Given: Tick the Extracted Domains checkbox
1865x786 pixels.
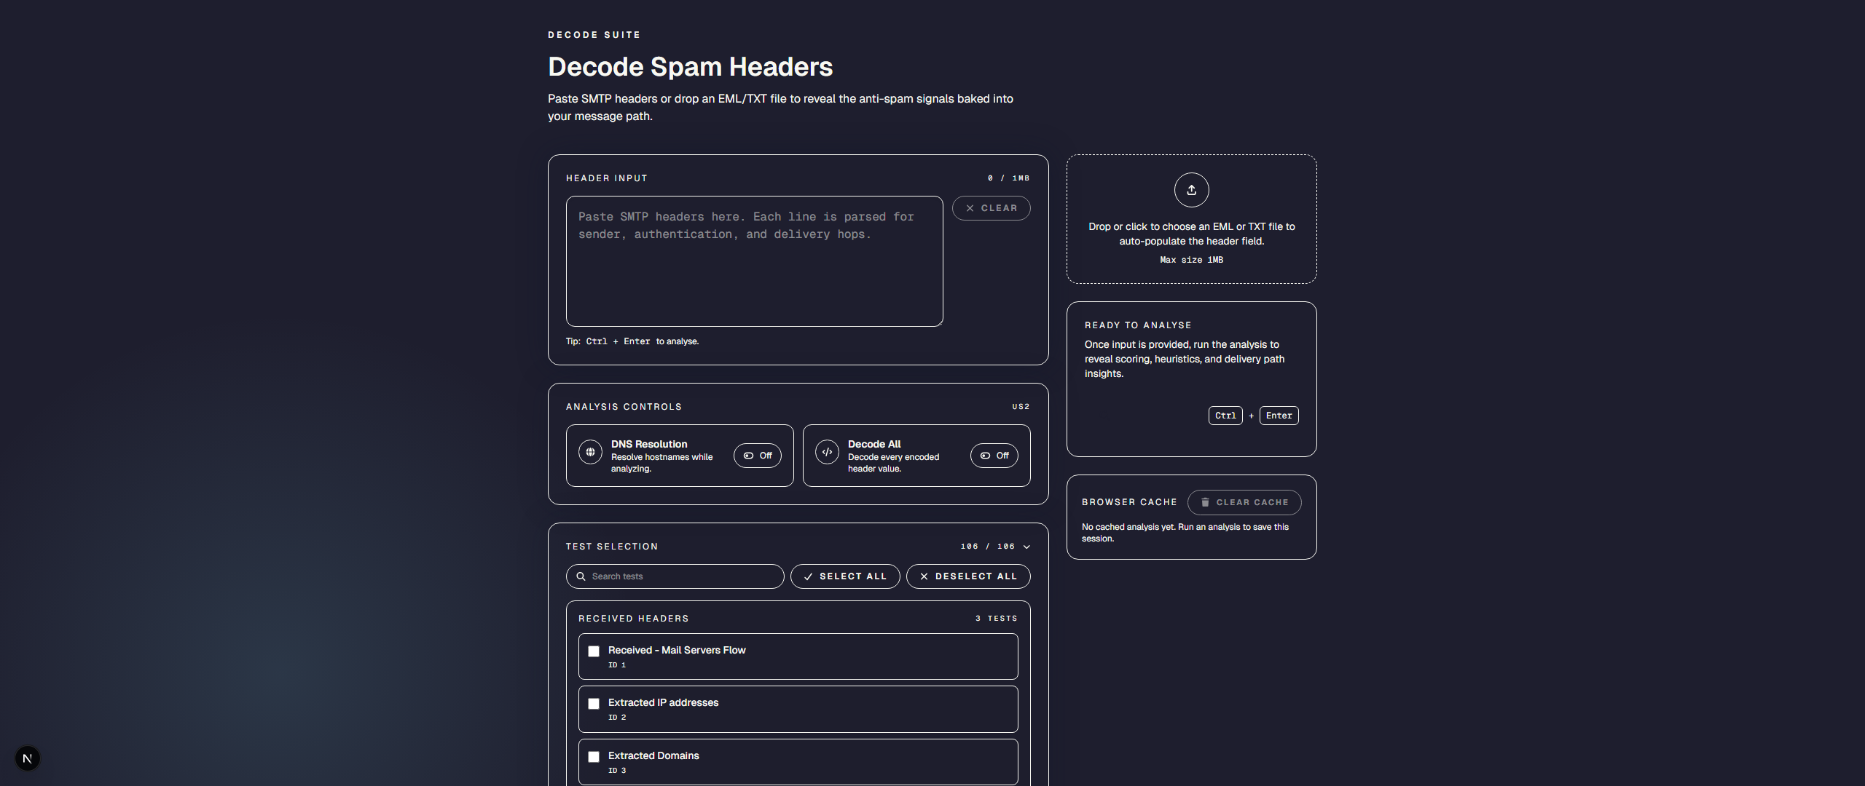Looking at the screenshot, I should [x=594, y=757].
